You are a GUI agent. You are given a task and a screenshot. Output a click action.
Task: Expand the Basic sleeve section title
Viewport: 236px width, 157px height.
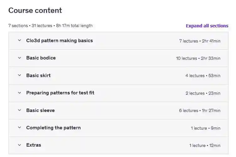coord(40,110)
